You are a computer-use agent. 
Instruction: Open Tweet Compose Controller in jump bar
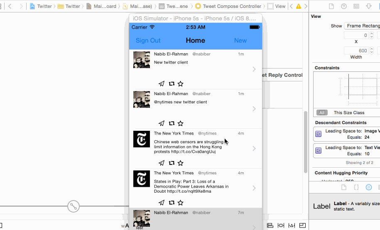pos(228,6)
